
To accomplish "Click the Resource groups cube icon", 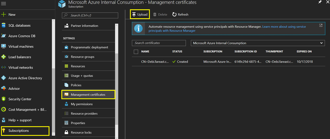I will click(x=66, y=57).
